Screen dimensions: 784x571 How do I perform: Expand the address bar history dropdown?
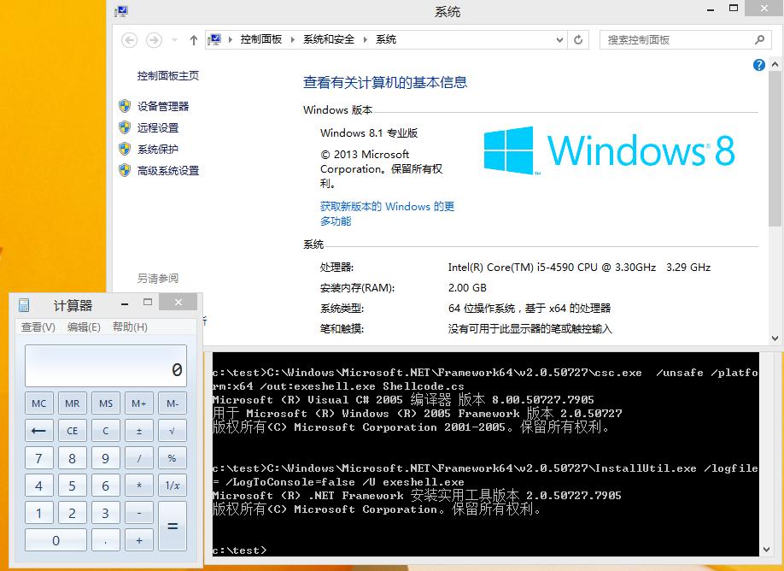(559, 39)
